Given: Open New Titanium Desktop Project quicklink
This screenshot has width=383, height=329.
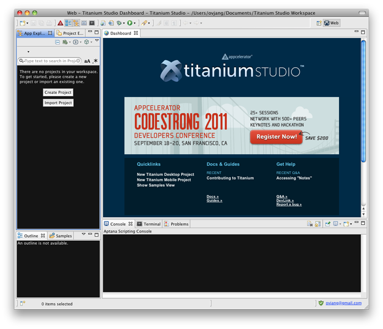Looking at the screenshot, I should tap(166, 174).
